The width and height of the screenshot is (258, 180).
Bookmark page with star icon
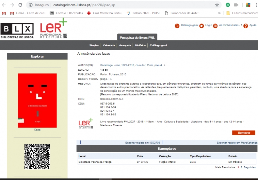tap(217, 5)
